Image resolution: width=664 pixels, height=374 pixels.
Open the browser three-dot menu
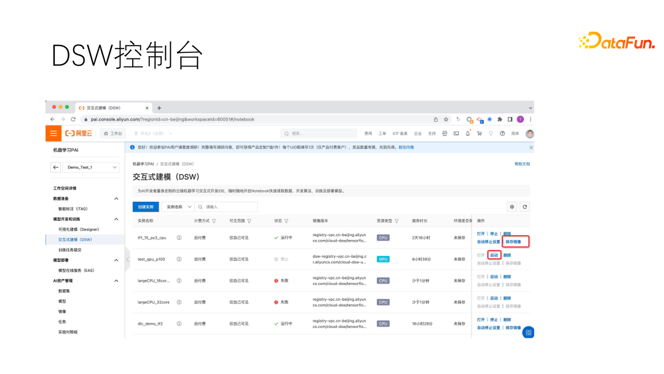point(530,119)
